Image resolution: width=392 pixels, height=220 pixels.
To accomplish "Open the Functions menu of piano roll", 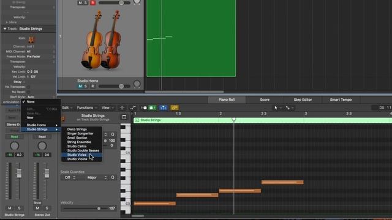I will (87, 108).
